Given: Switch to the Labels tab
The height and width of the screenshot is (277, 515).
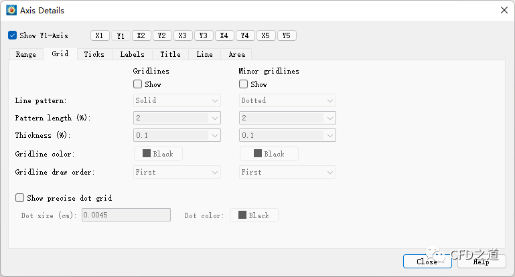Looking at the screenshot, I should 132,54.
